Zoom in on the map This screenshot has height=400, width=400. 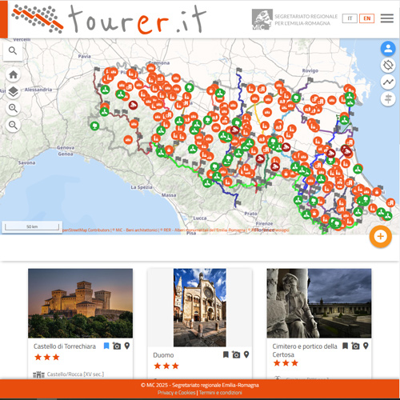click(13, 108)
